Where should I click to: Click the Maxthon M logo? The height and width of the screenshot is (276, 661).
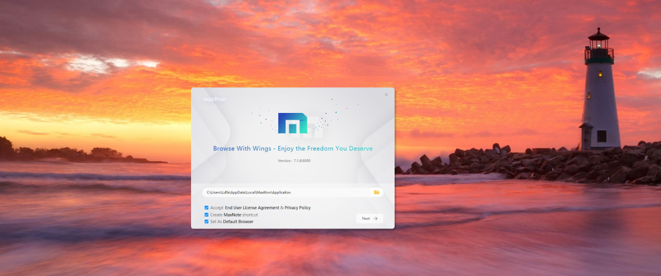(292, 123)
